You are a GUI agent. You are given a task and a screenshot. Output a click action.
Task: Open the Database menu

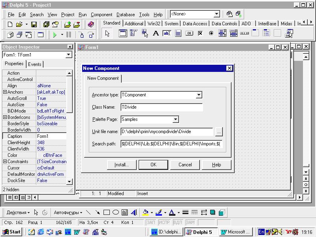coord(126,15)
